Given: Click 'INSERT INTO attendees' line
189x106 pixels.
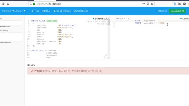Looking at the screenshot, I should (43, 51).
